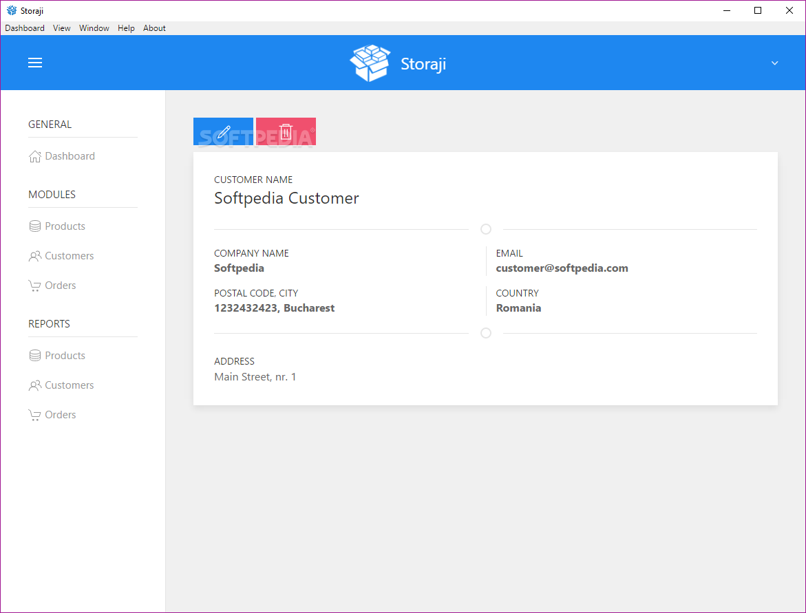This screenshot has height=613, width=806.
Task: Click Customers people icon under Reports
Action: (x=35, y=385)
